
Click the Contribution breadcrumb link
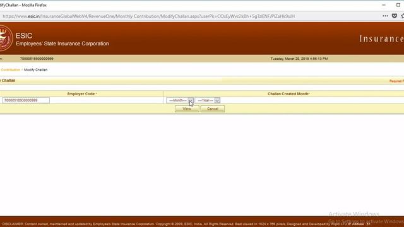[x=10, y=70]
